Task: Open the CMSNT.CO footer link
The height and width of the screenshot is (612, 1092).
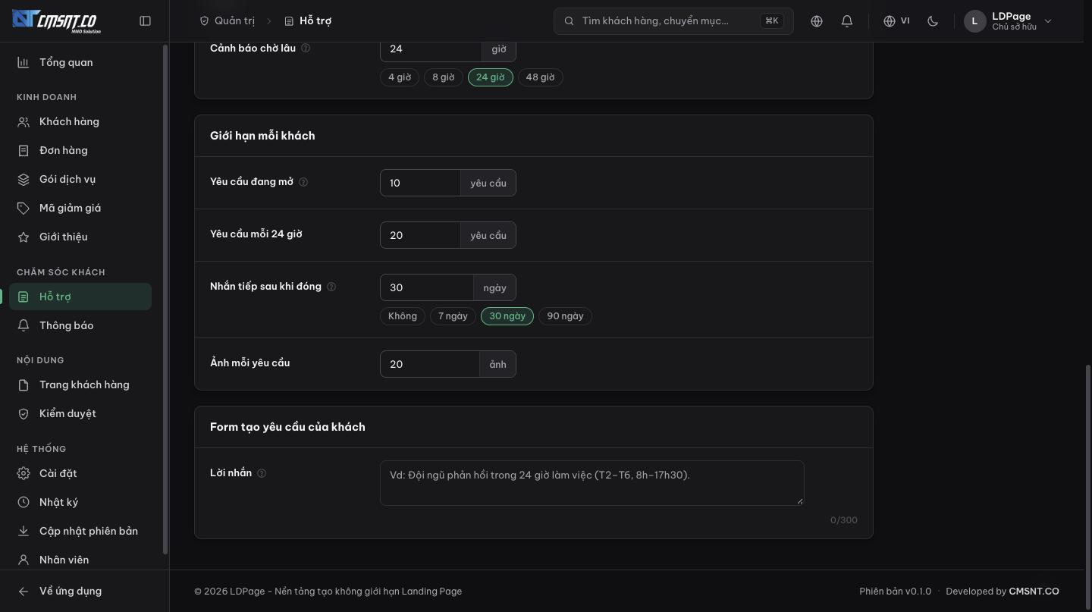Action: click(x=1034, y=592)
